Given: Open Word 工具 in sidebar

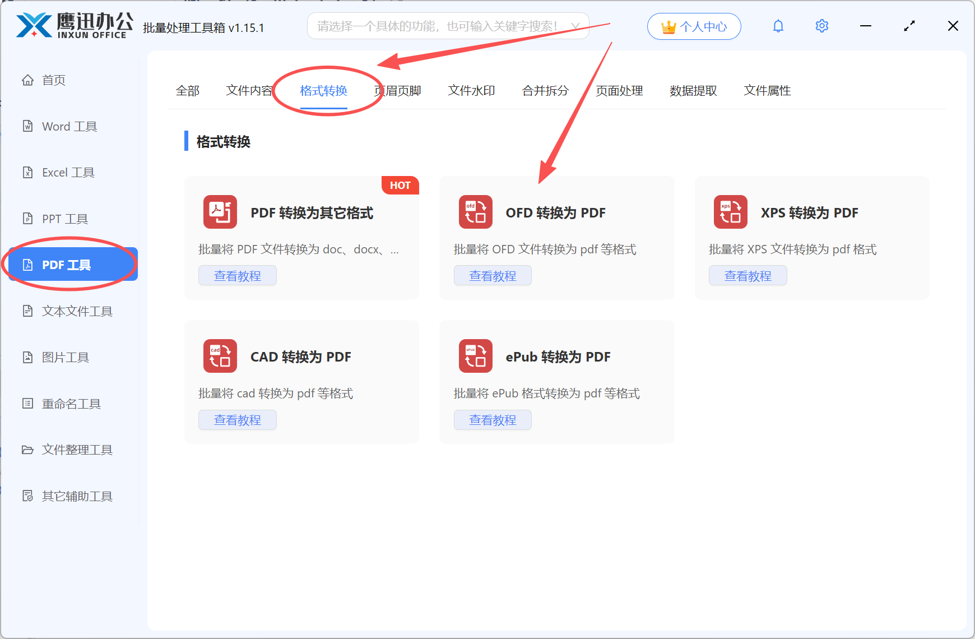Looking at the screenshot, I should (x=73, y=126).
